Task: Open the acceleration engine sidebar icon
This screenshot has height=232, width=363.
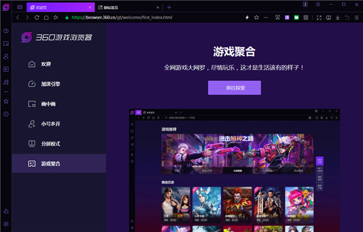Action: point(6,31)
